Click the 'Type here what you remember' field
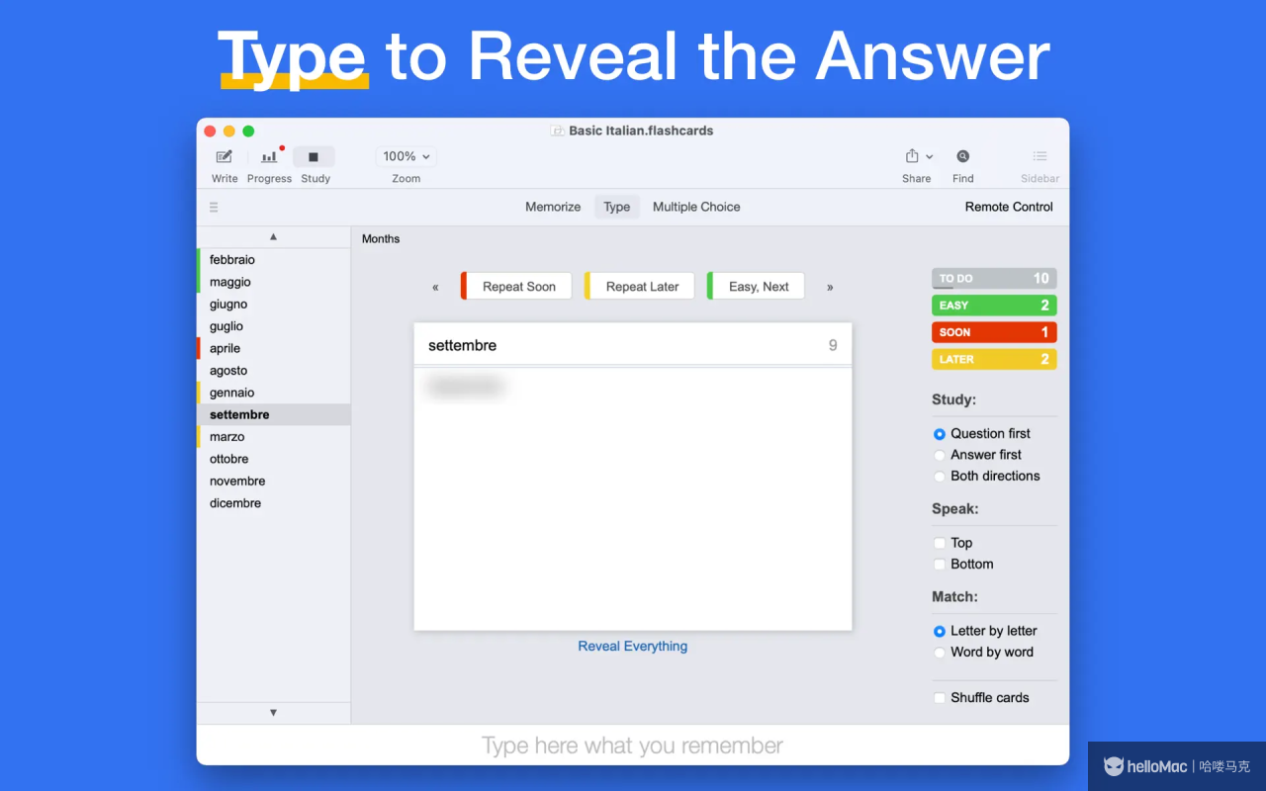This screenshot has width=1266, height=791. [x=633, y=746]
